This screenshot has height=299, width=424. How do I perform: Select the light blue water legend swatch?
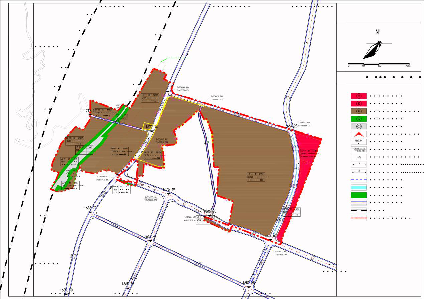pos(359,187)
